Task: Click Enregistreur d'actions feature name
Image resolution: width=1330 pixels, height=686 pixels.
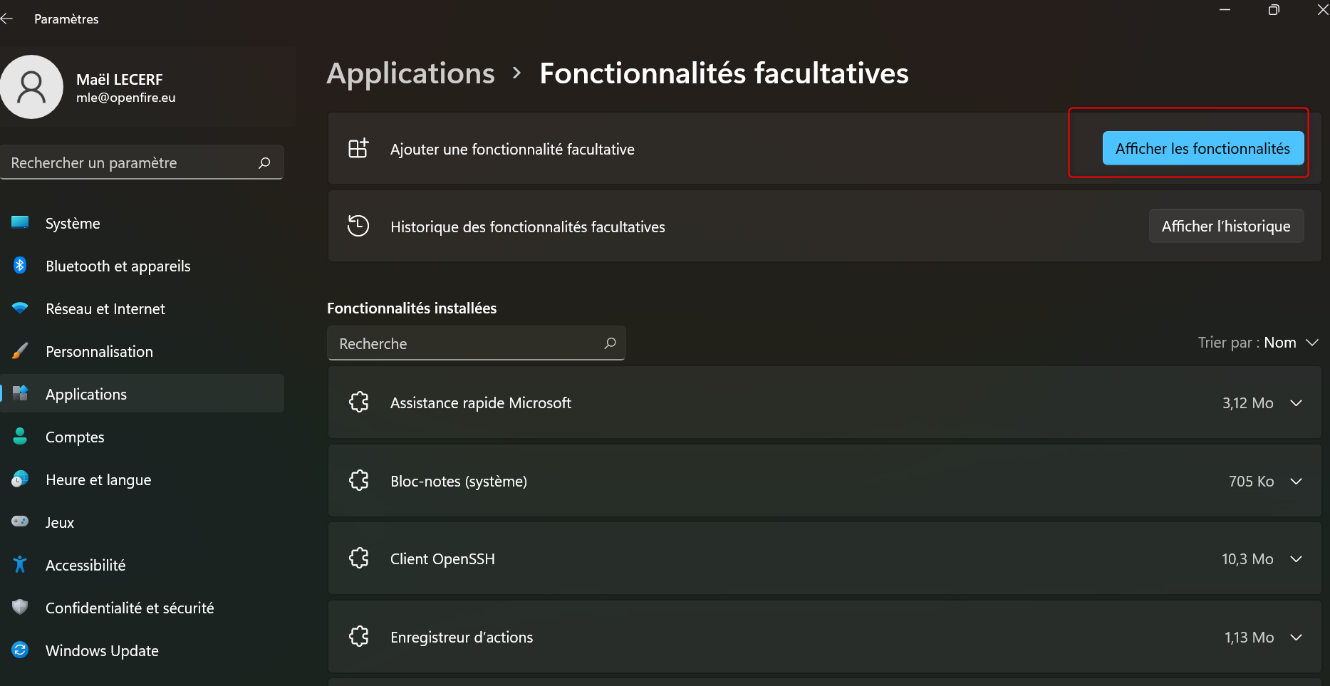Action: tap(462, 638)
